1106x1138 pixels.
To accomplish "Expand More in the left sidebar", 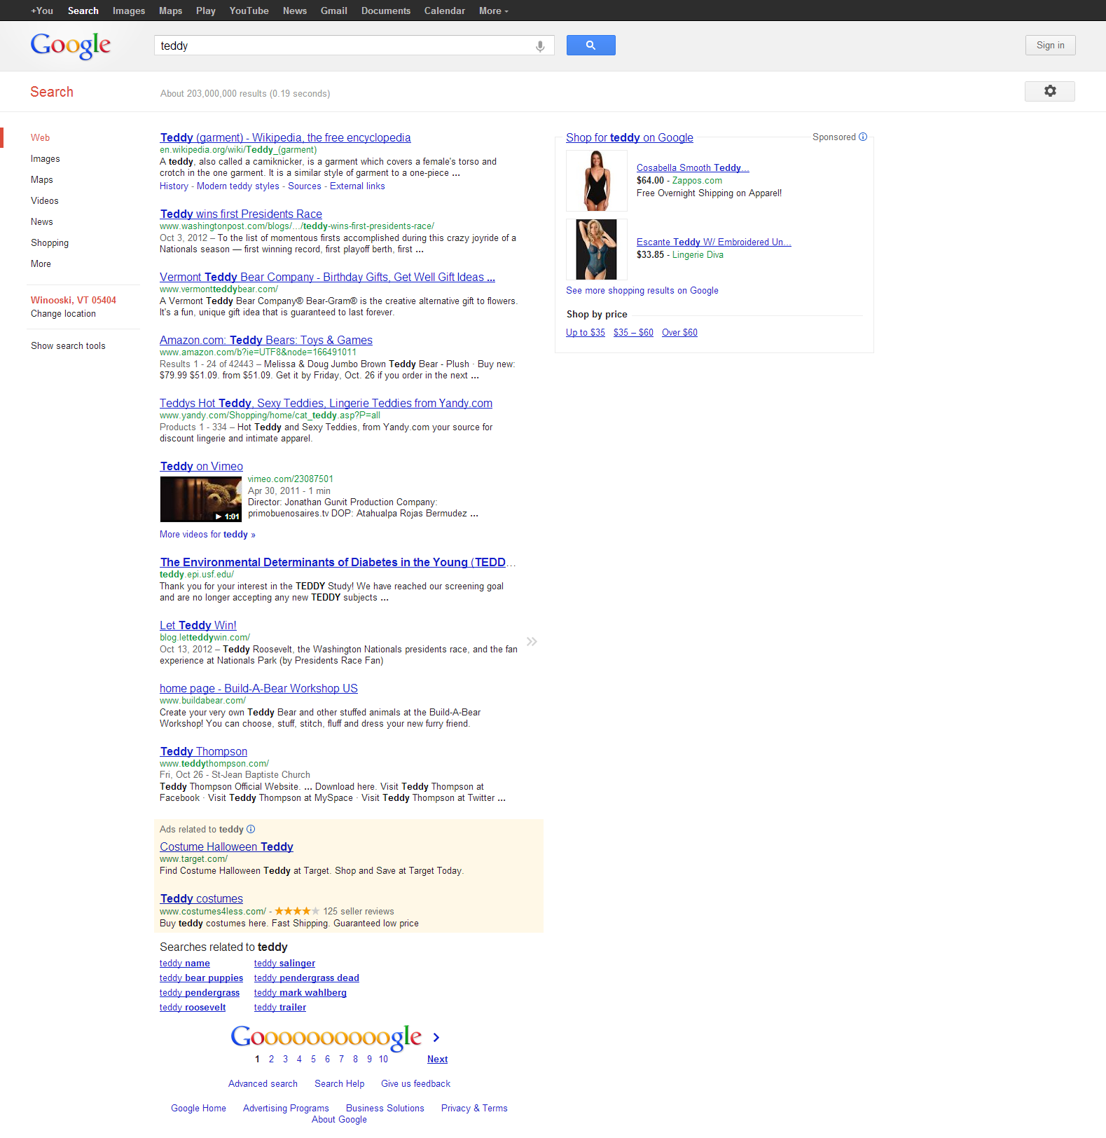I will (x=41, y=263).
